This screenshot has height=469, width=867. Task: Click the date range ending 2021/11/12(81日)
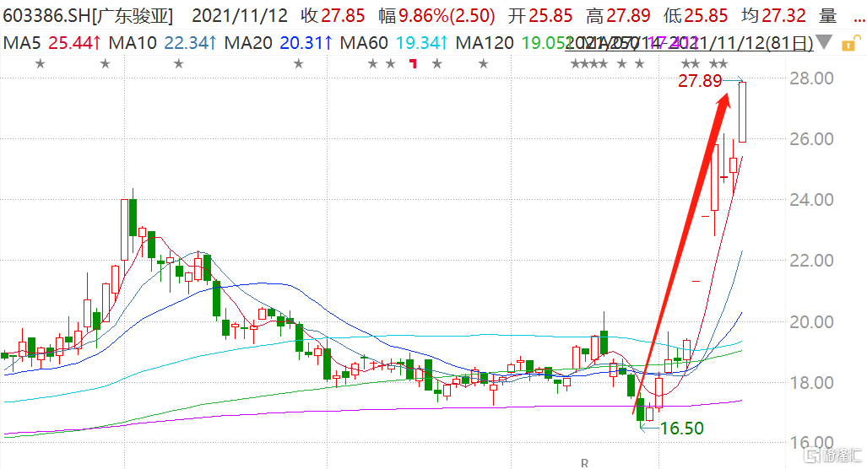click(x=689, y=42)
